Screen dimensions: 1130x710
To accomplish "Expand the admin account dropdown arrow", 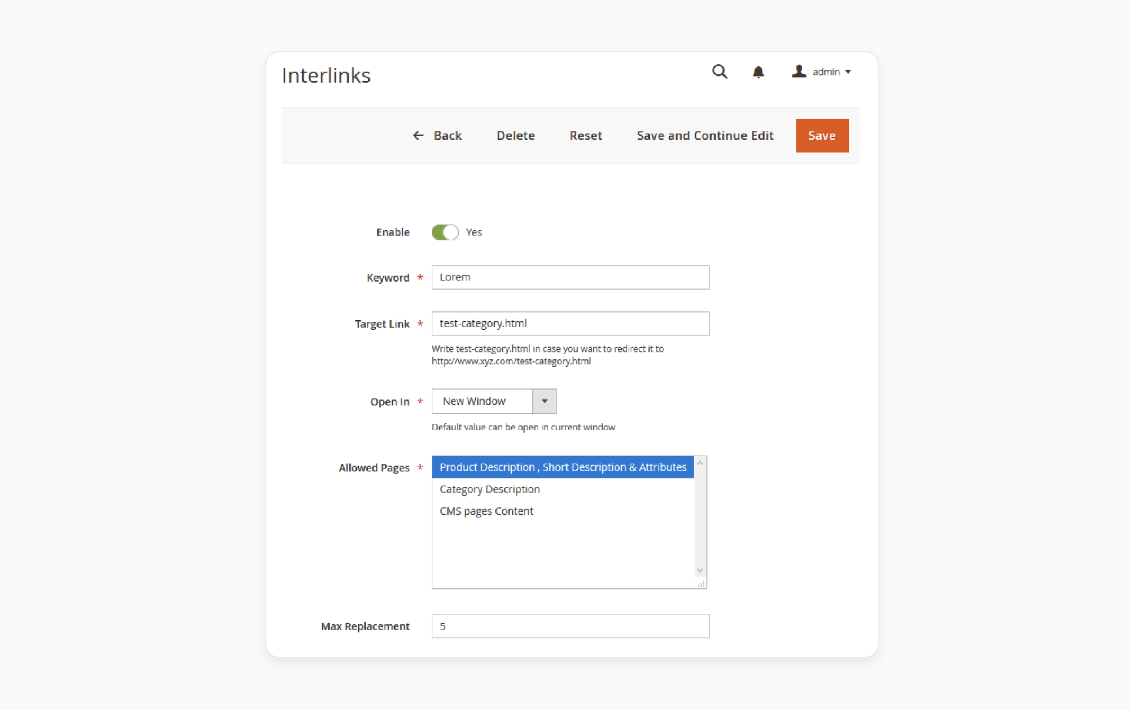I will coord(848,72).
